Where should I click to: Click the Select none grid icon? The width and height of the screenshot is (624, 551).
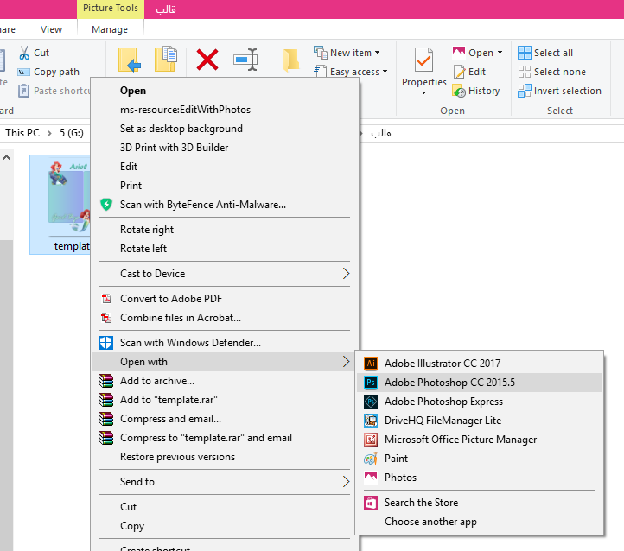(x=524, y=72)
